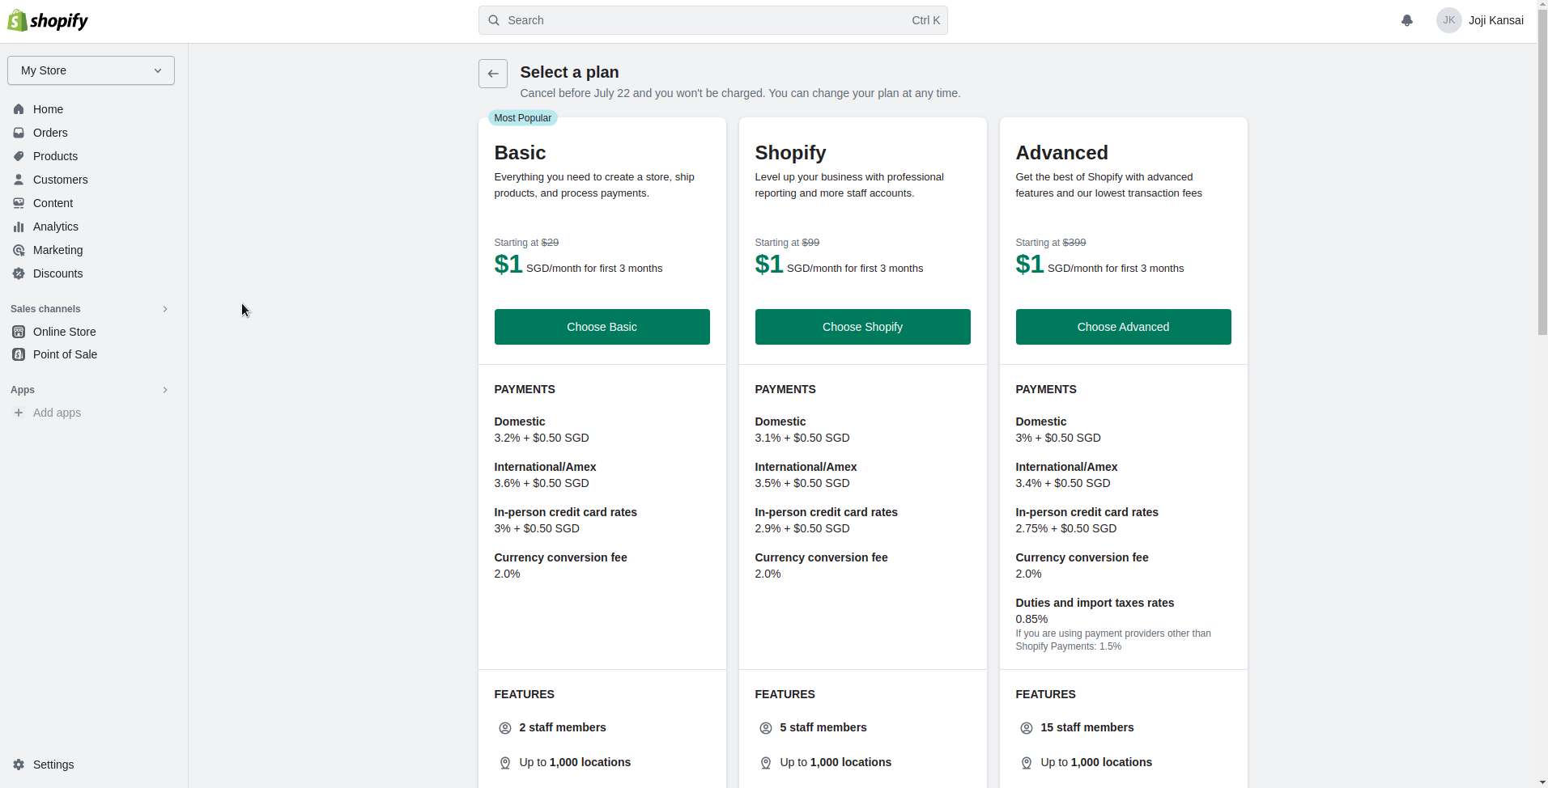Viewport: 1548px width, 788px height.
Task: Click the Choose Basic button
Action: 602,327
